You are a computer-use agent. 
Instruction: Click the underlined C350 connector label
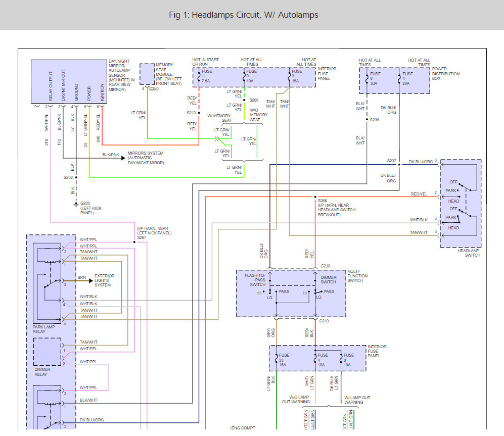[x=154, y=88]
